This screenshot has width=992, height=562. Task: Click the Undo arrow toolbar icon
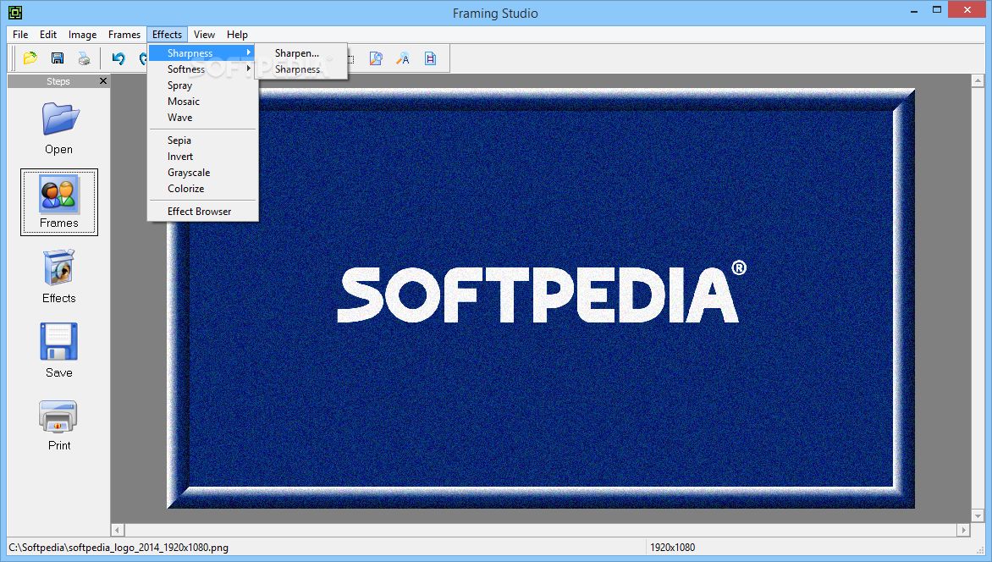pos(118,58)
